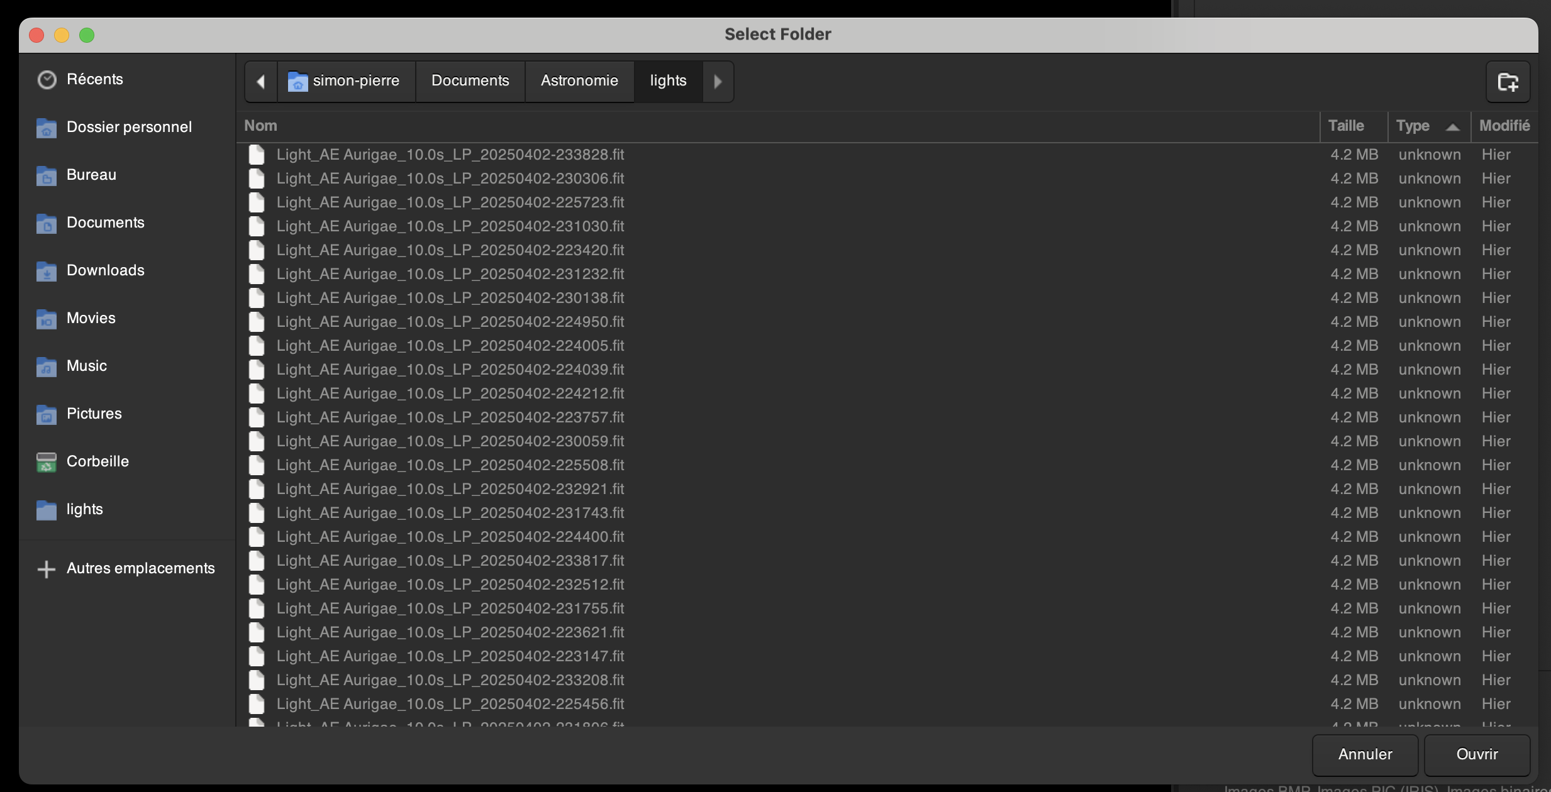Sort files by the Modifié column
Viewport: 1551px width, 792px height.
coord(1504,126)
